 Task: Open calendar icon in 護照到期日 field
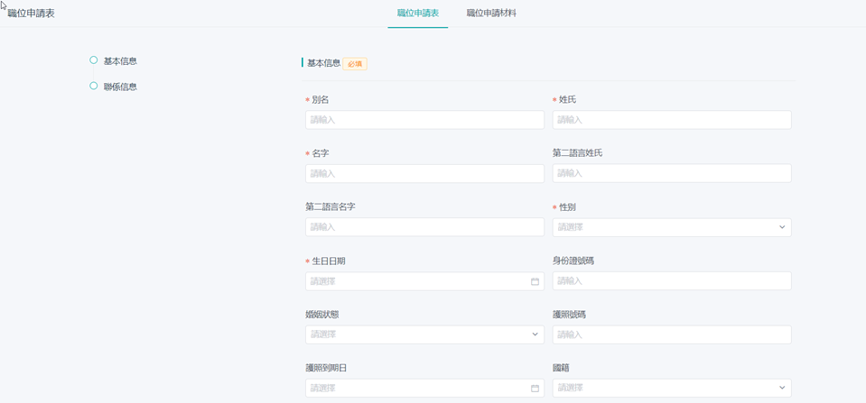coord(535,389)
